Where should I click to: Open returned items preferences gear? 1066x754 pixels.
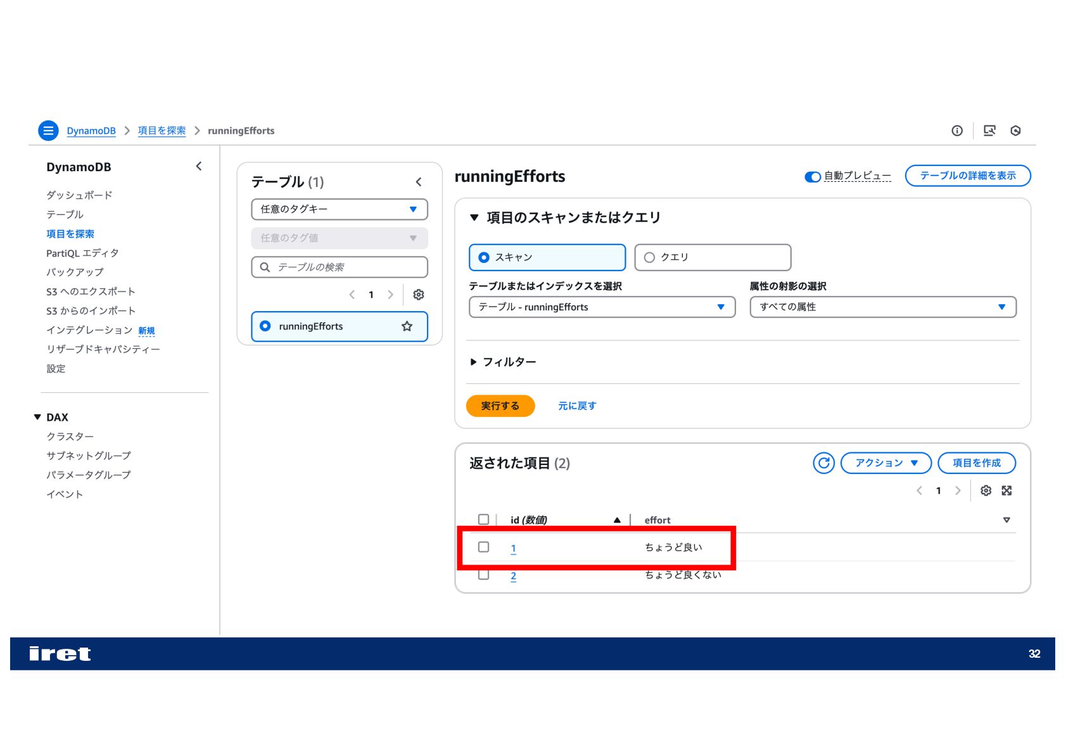(x=986, y=490)
